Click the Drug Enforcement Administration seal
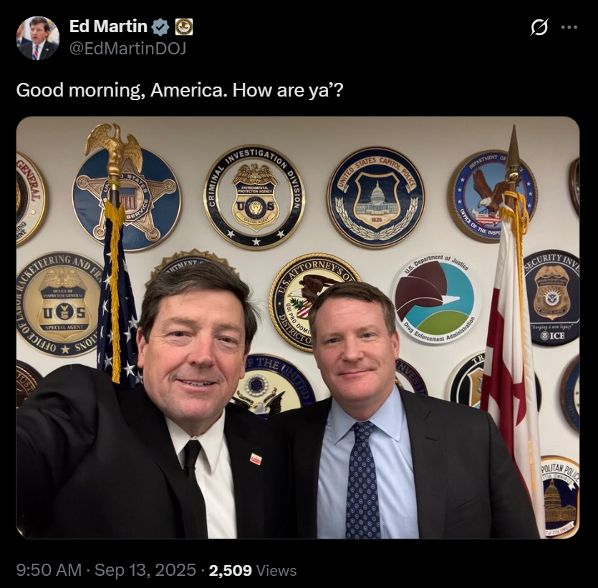Viewport: 598px width, 588px height. pyautogui.click(x=436, y=298)
